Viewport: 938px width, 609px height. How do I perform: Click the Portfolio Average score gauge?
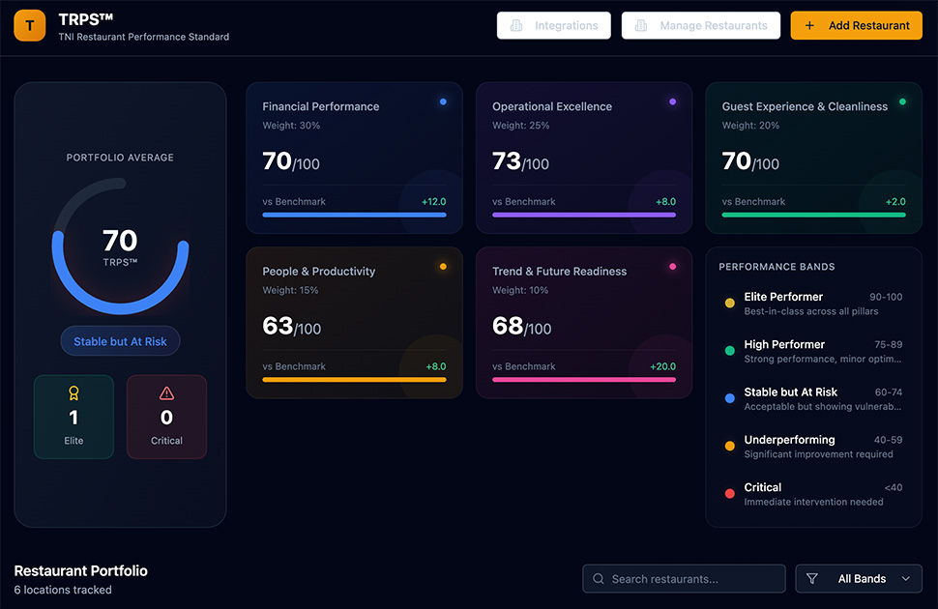(120, 246)
